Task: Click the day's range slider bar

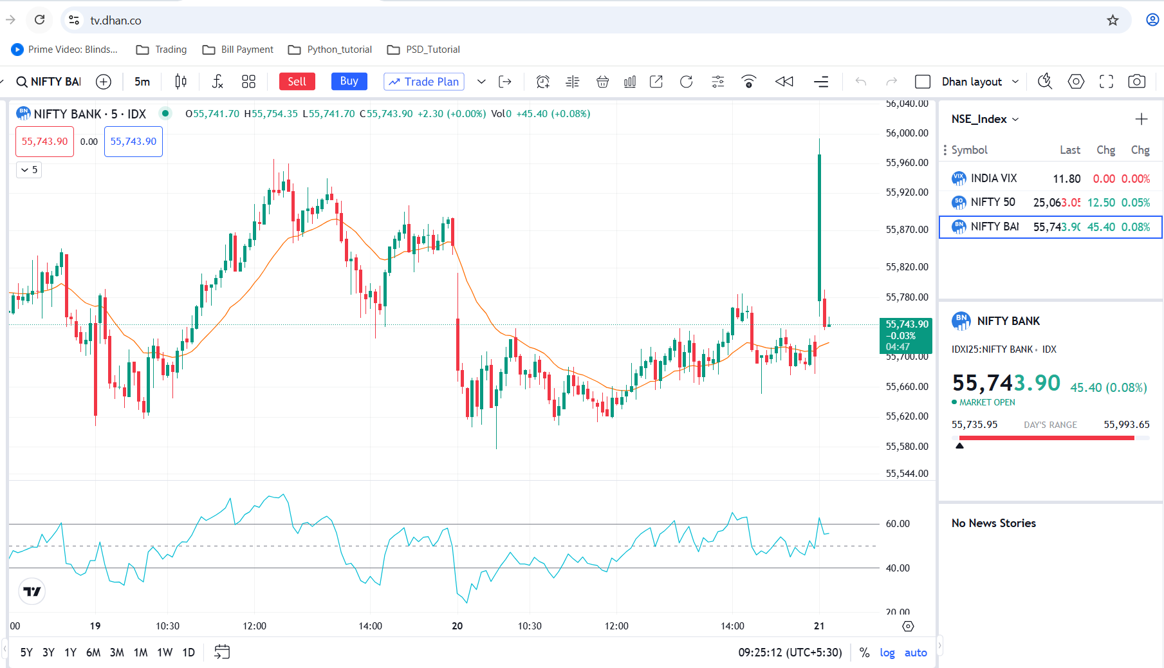Action: [x=1051, y=438]
